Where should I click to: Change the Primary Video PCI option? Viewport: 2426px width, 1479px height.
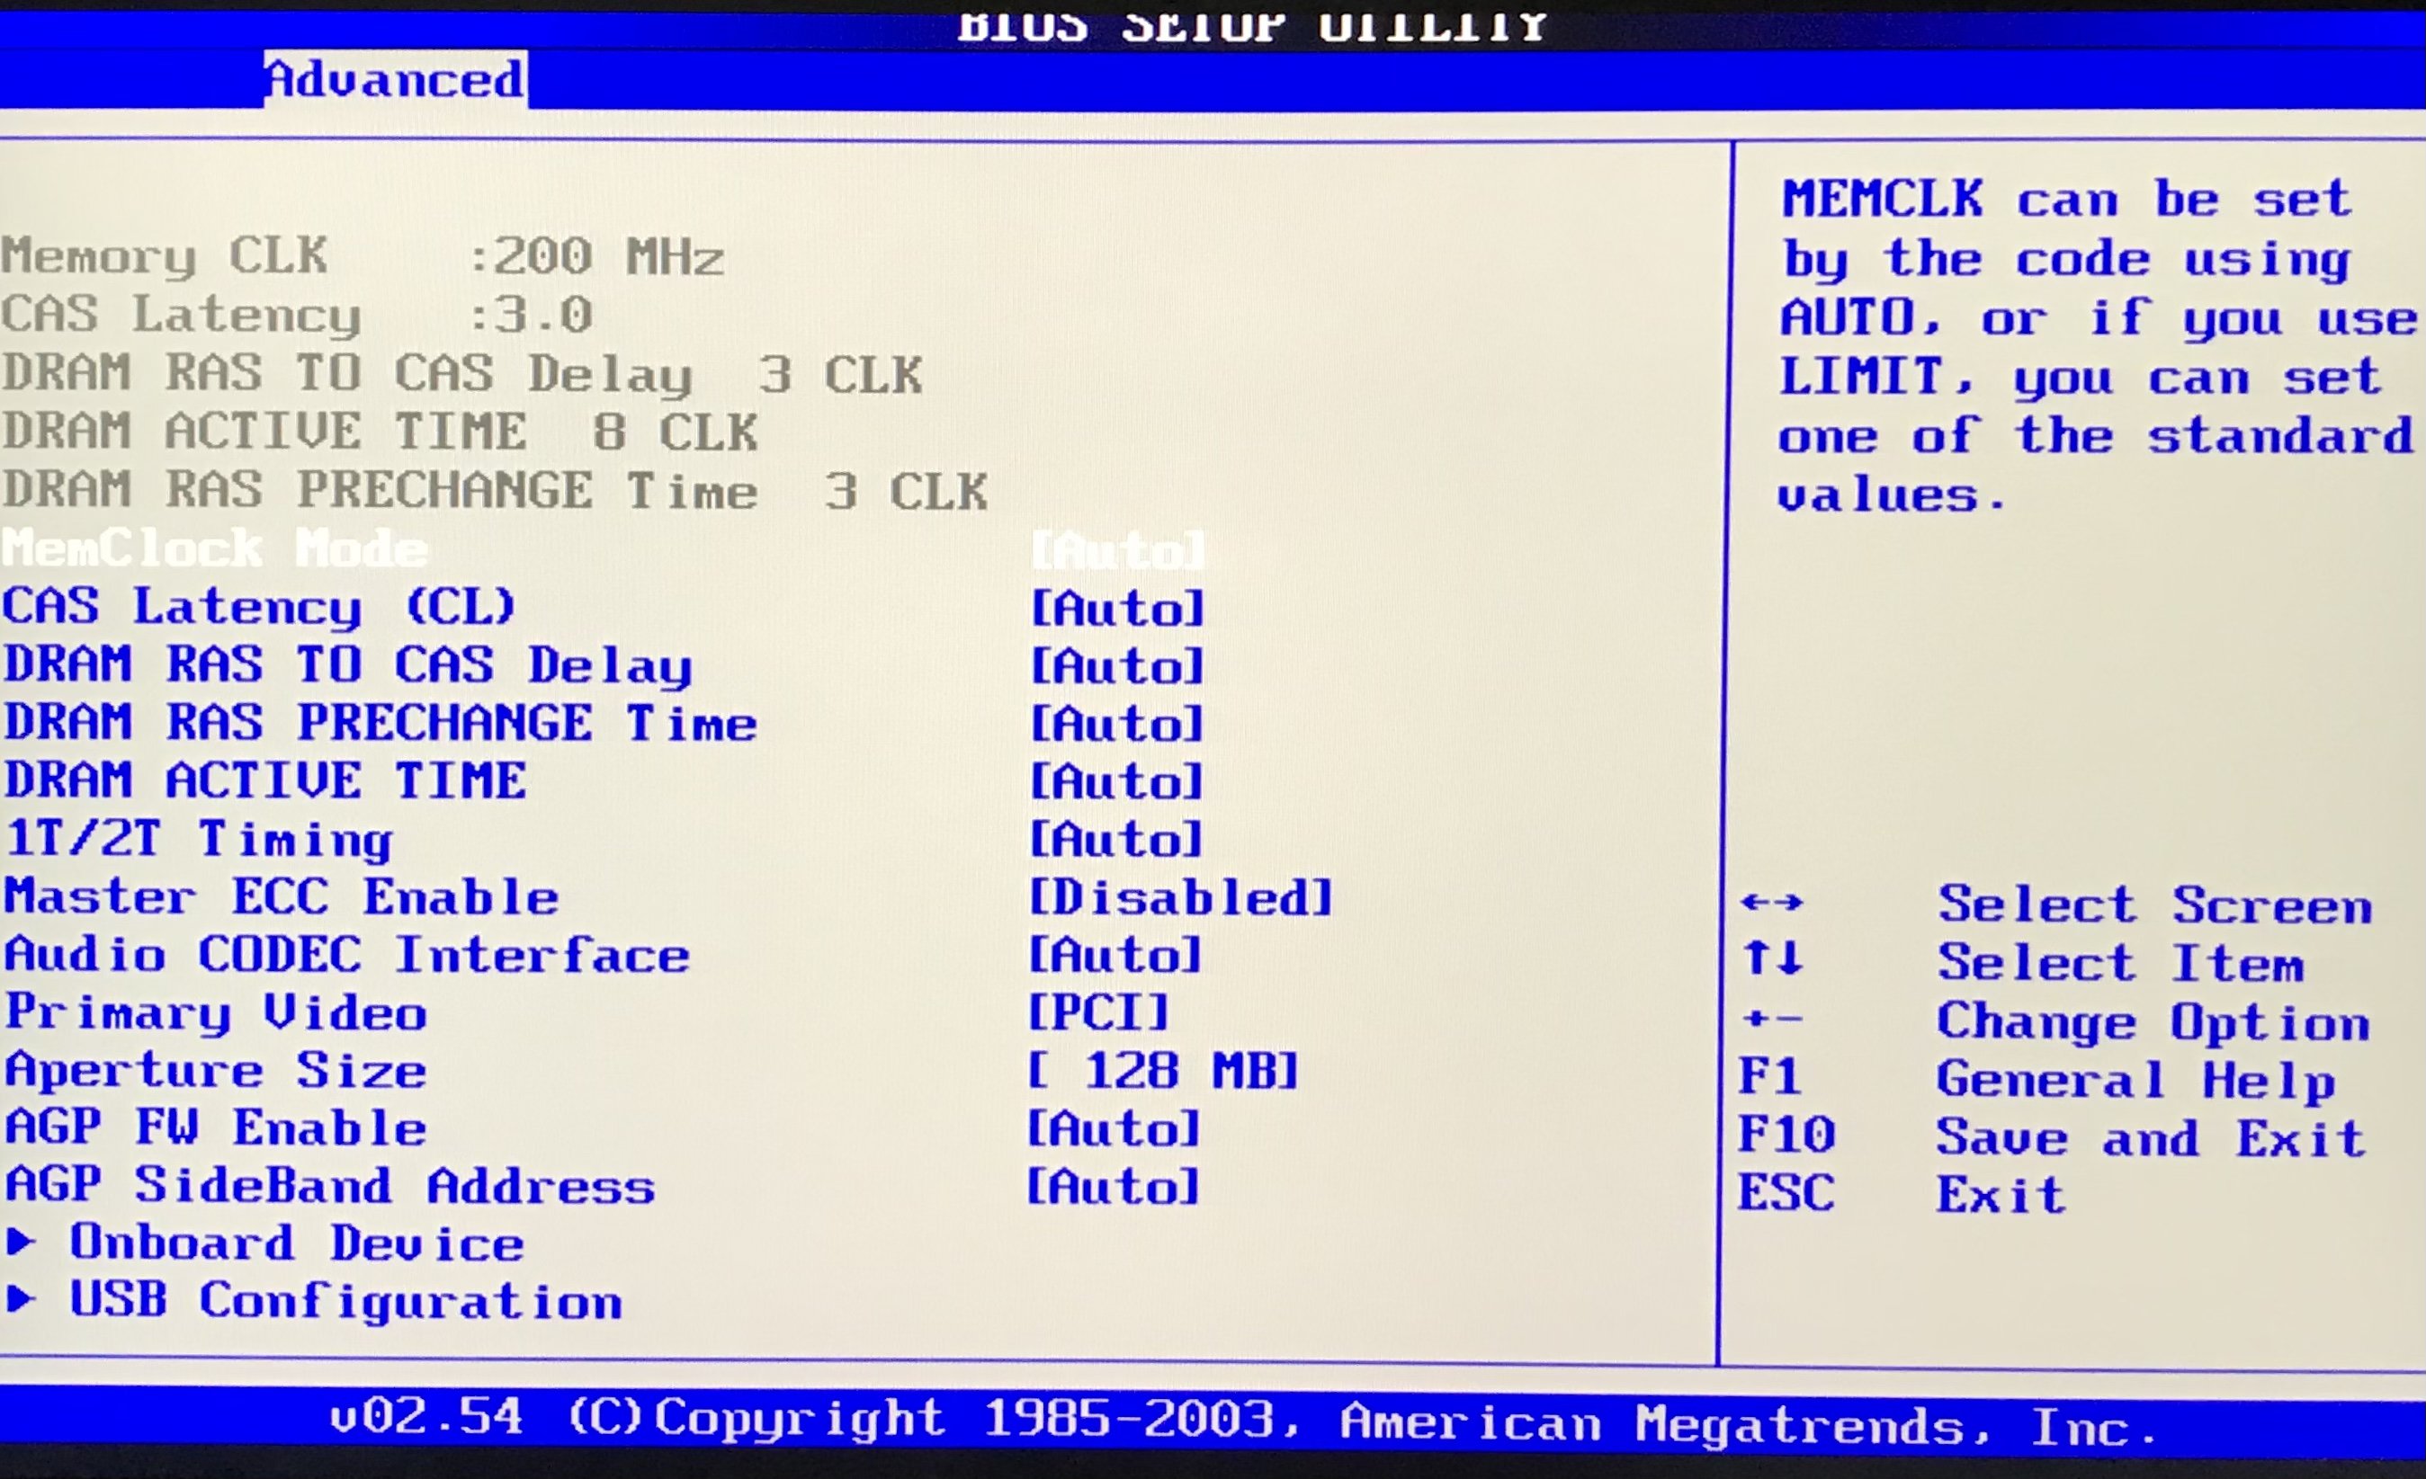(1097, 1012)
